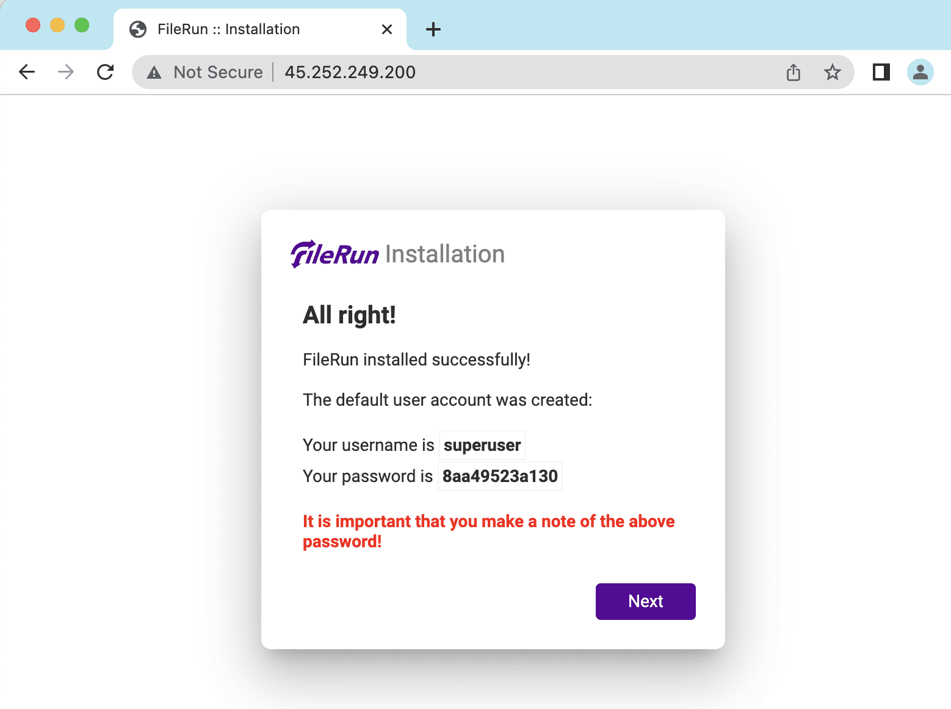Click the browser Back arrow
951x709 pixels.
pyautogui.click(x=27, y=72)
